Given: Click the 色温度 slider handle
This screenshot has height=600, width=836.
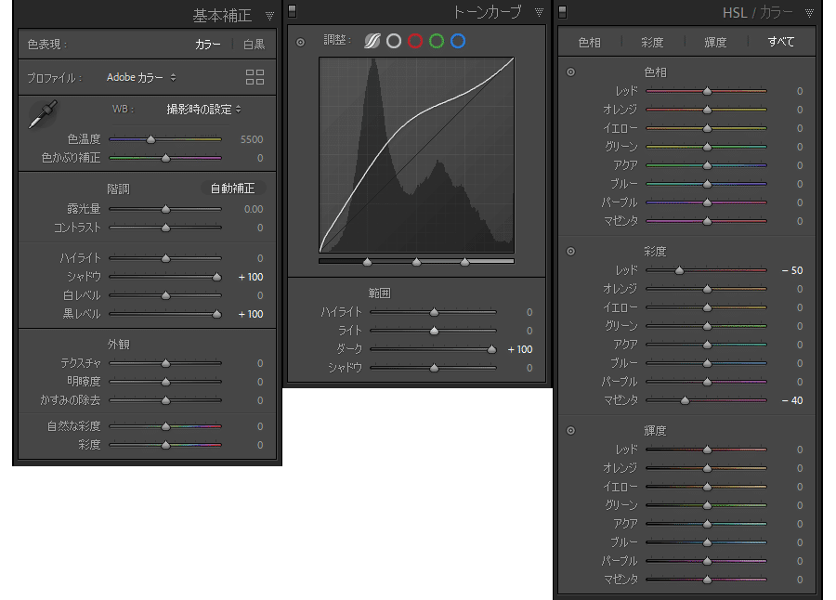Looking at the screenshot, I should [x=150, y=139].
